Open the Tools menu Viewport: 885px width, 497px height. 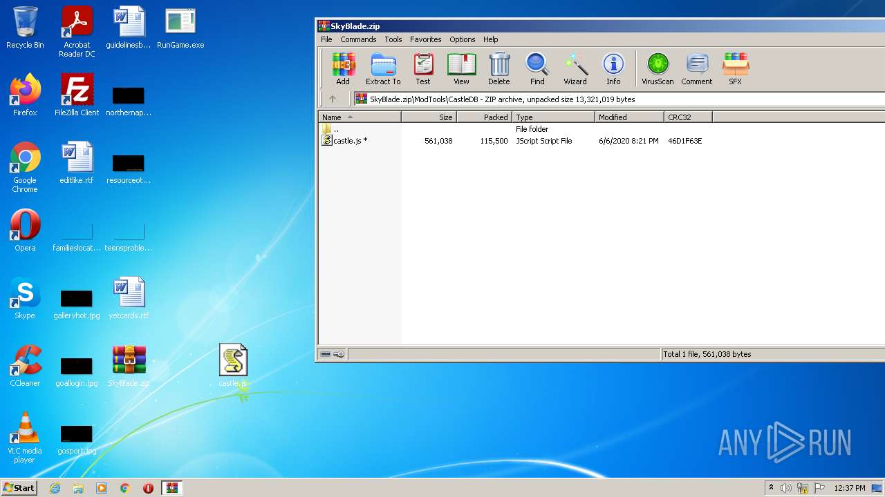tap(393, 39)
